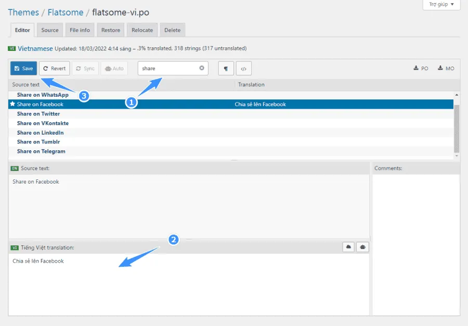468x326 pixels.
Task: Click the robot icon above the translation box
Action: click(362, 247)
